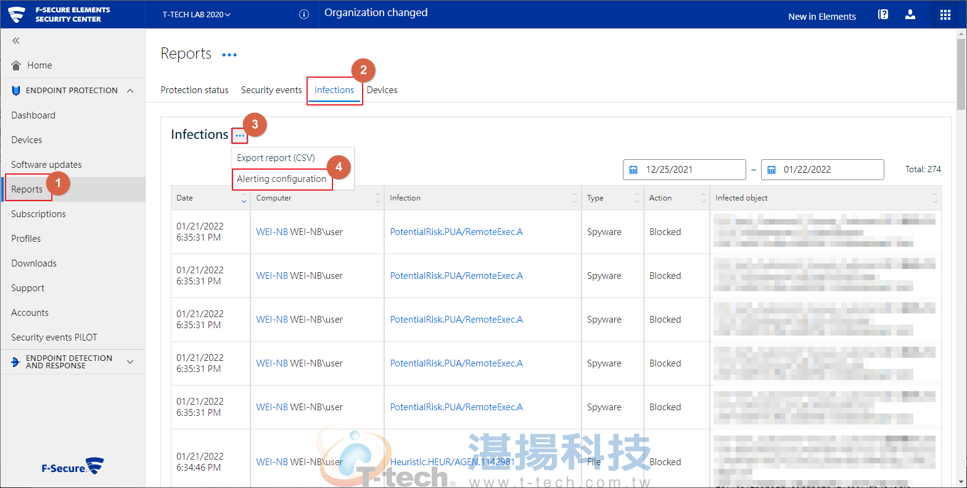Expand the Endpoint Detection and Response chevron
This screenshot has width=967, height=488.
[x=130, y=362]
